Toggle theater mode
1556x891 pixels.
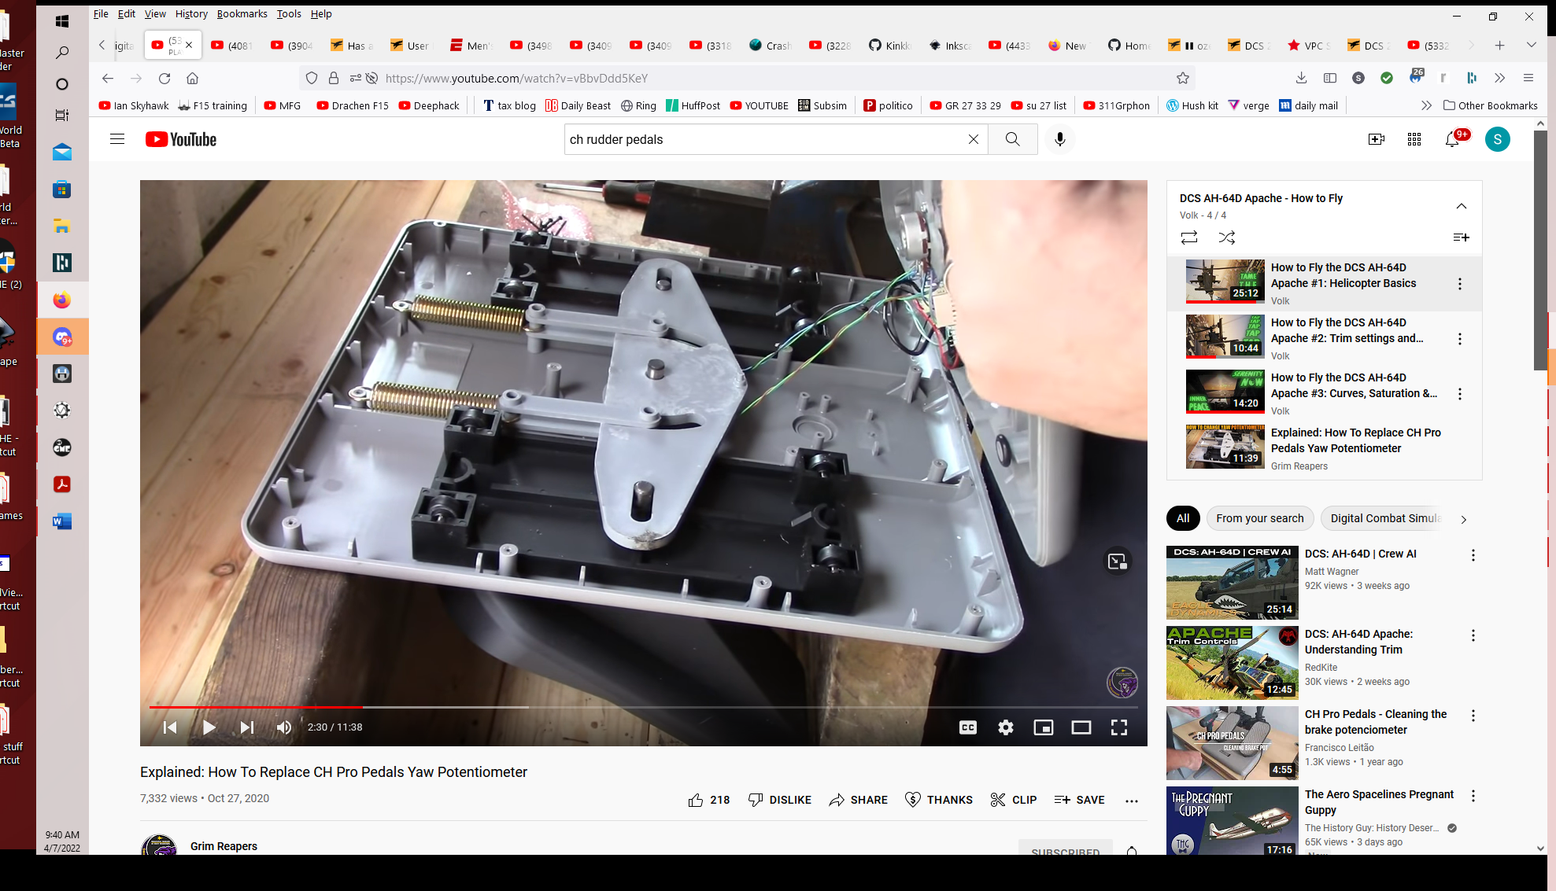click(1081, 727)
